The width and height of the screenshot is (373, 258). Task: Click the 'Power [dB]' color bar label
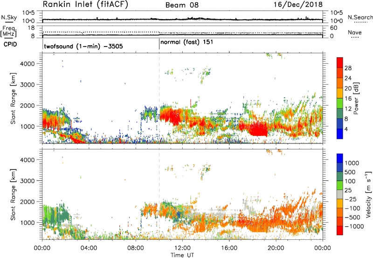(x=356, y=98)
